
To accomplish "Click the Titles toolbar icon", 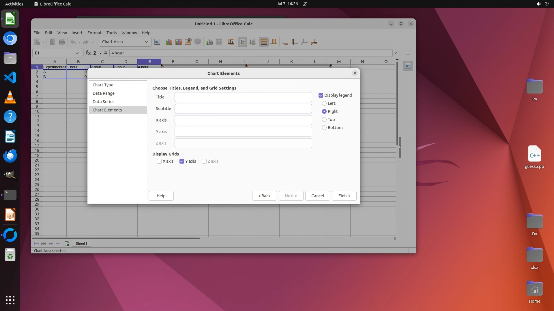I will pyautogui.click(x=231, y=42).
